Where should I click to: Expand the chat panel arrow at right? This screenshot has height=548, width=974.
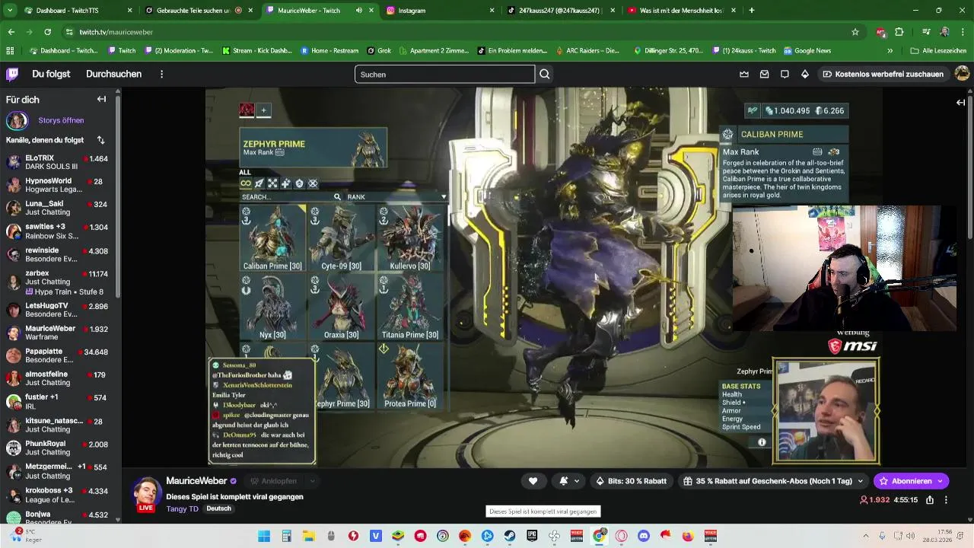(x=960, y=102)
